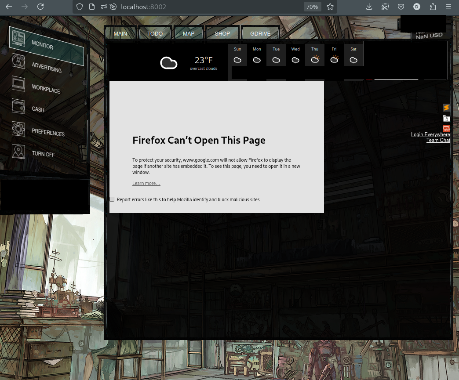Viewport: 459px width, 380px height.
Task: Click Sunday's cloud forecast icon
Action: pyautogui.click(x=237, y=60)
